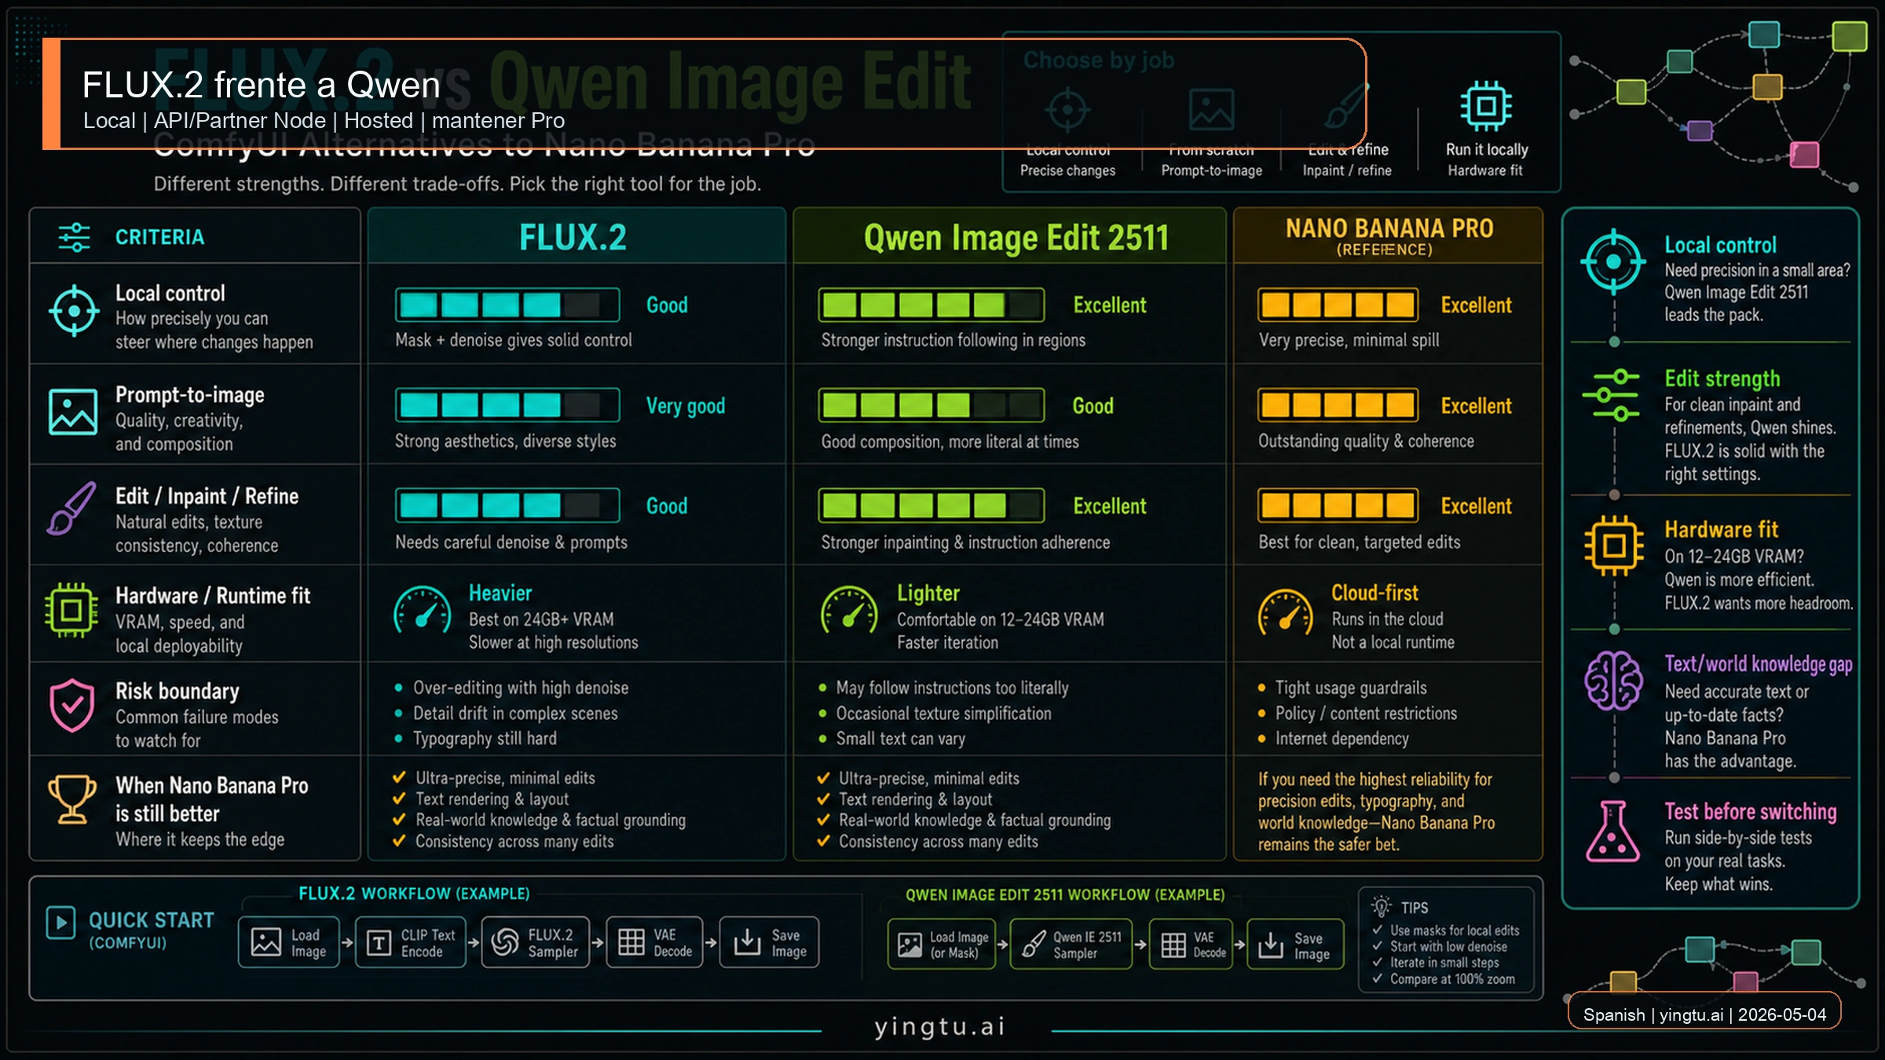The width and height of the screenshot is (1885, 1060).
Task: Click the Nano Banana Edit / Inpaint Excellent rating bar
Action: [x=1338, y=506]
